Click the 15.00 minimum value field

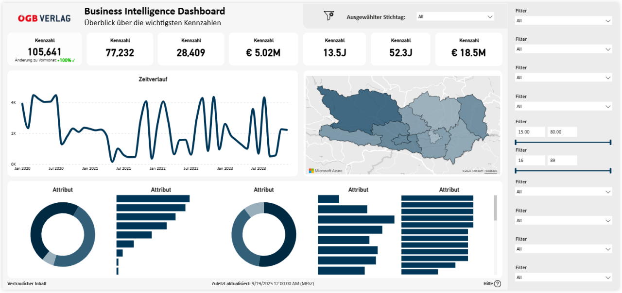[x=530, y=132]
